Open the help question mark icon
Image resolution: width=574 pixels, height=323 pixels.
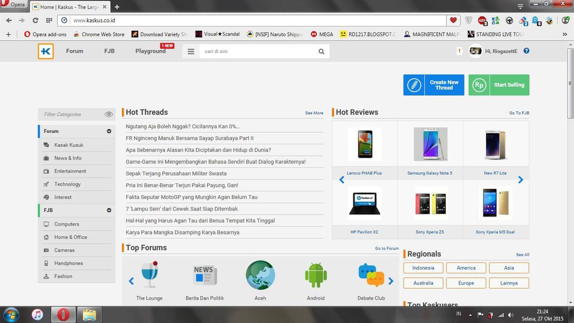526,51
